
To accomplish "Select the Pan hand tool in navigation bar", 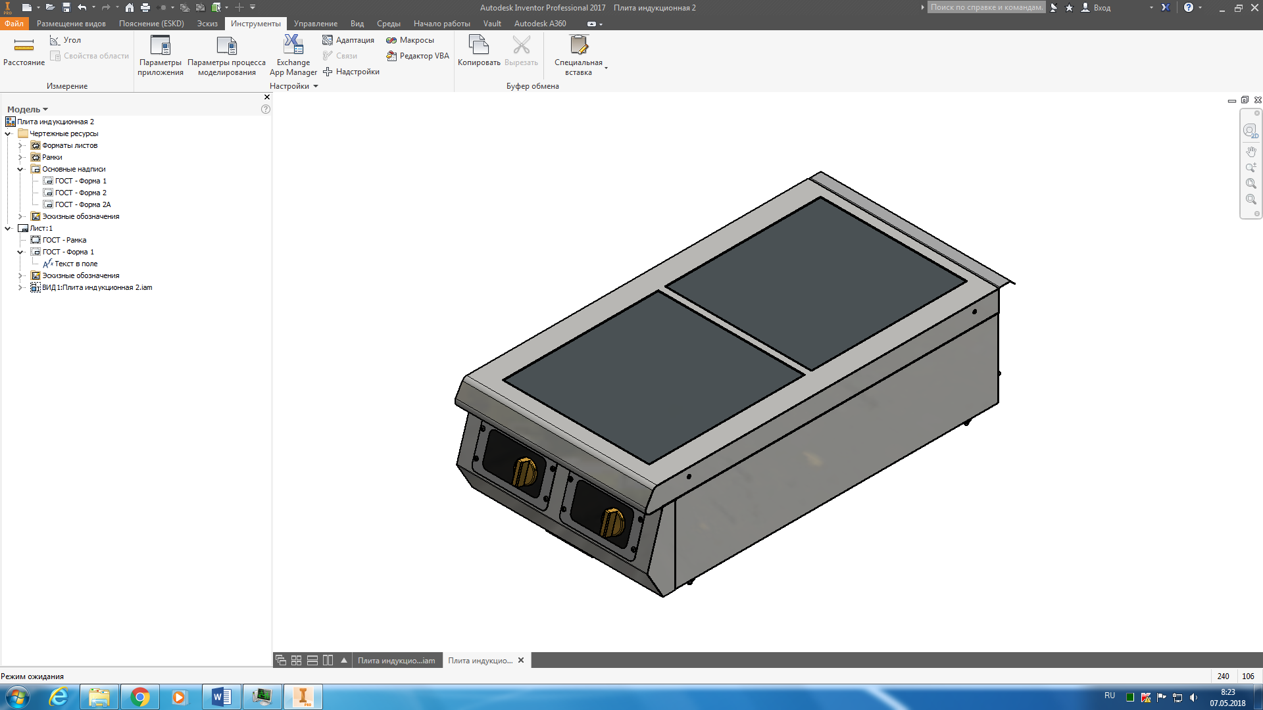I will pyautogui.click(x=1251, y=152).
